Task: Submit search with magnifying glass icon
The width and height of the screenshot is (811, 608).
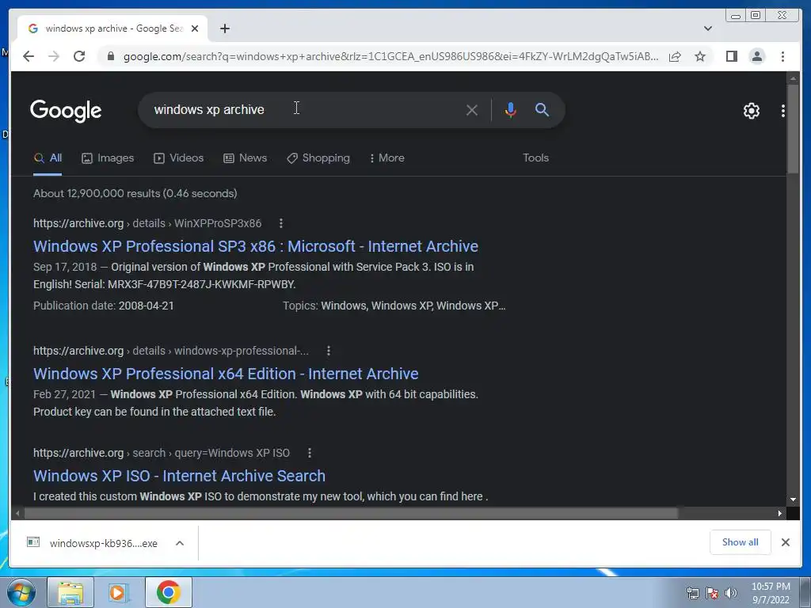Action: click(542, 109)
